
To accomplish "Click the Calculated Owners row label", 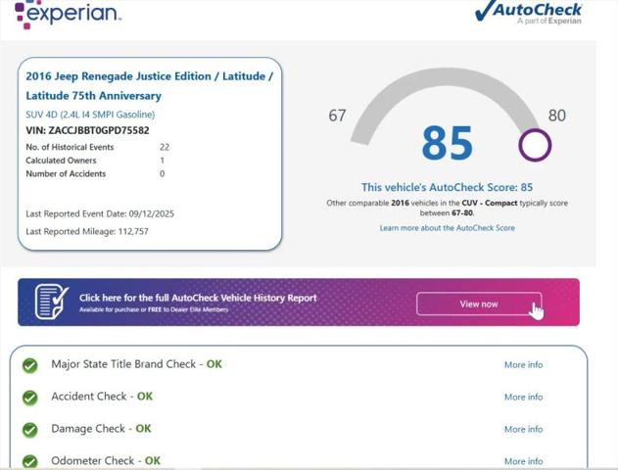I will 61,161.
